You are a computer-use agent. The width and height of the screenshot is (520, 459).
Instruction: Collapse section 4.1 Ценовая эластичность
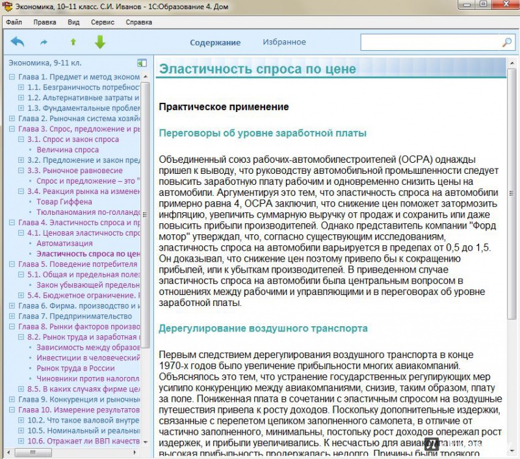pyautogui.click(x=21, y=233)
